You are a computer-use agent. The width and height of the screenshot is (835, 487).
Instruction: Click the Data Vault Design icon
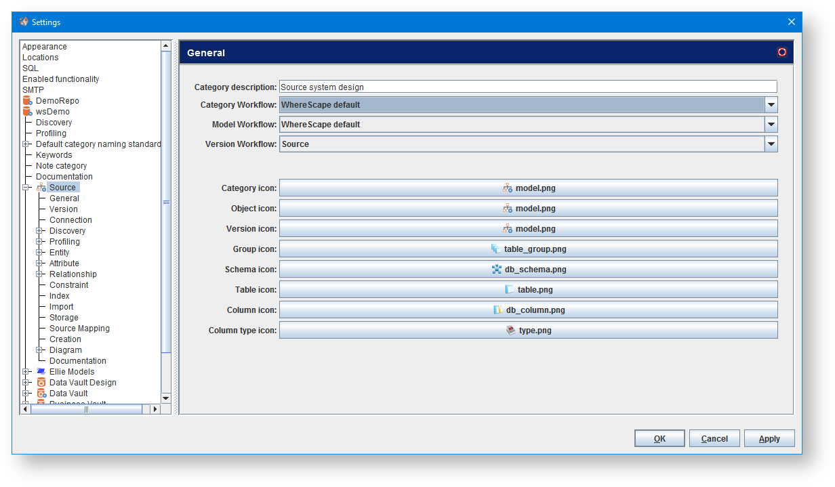[x=41, y=383]
